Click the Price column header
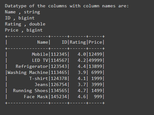 coord(95,42)
